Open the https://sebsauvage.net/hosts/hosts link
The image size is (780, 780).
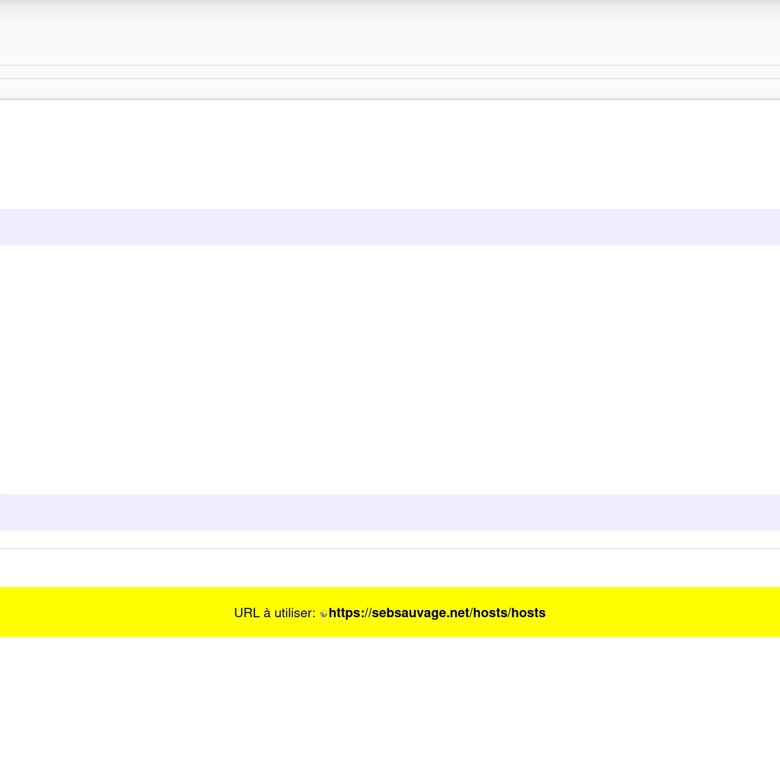point(437,613)
